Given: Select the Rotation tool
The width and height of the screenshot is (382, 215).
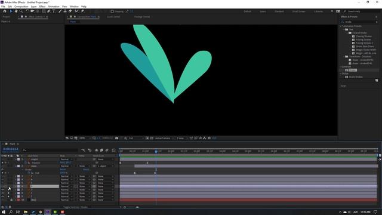Looking at the screenshot, I should pyautogui.click(x=27, y=11).
